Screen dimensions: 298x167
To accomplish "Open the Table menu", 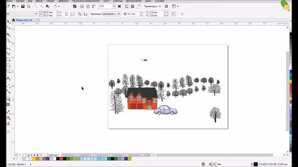I will pos(118,1).
